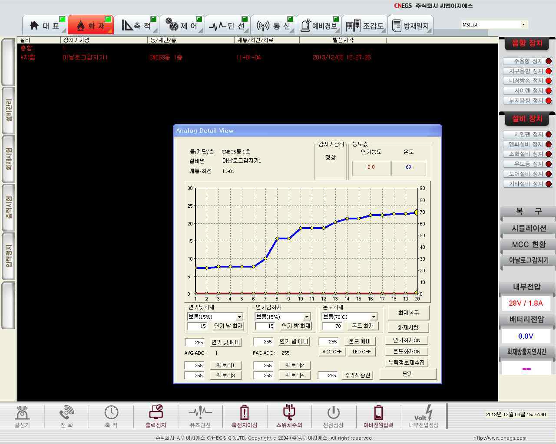Open 연기밤화재 sensitivity dropdown
Screen dimensions: 556x444
307,317
